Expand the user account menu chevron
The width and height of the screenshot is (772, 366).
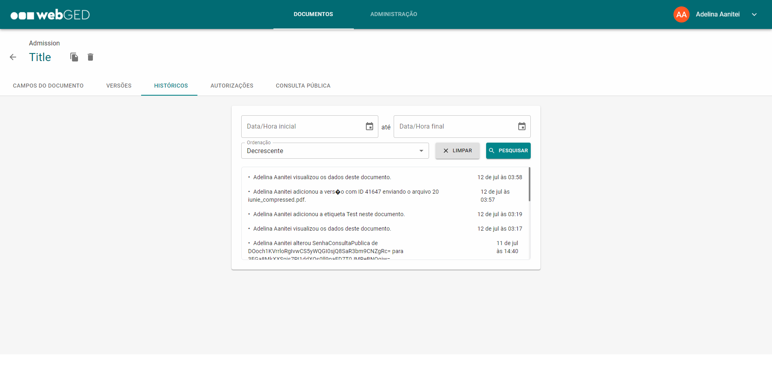tap(754, 14)
